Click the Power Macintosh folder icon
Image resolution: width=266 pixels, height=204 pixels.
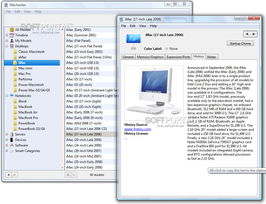[x=15, y=85]
